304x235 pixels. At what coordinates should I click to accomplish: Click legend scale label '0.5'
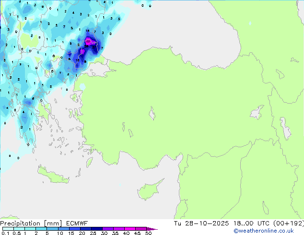16,233
